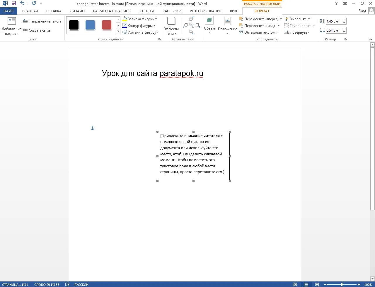Click Переместить назад
This screenshot has height=287, width=375.
coord(257,25)
